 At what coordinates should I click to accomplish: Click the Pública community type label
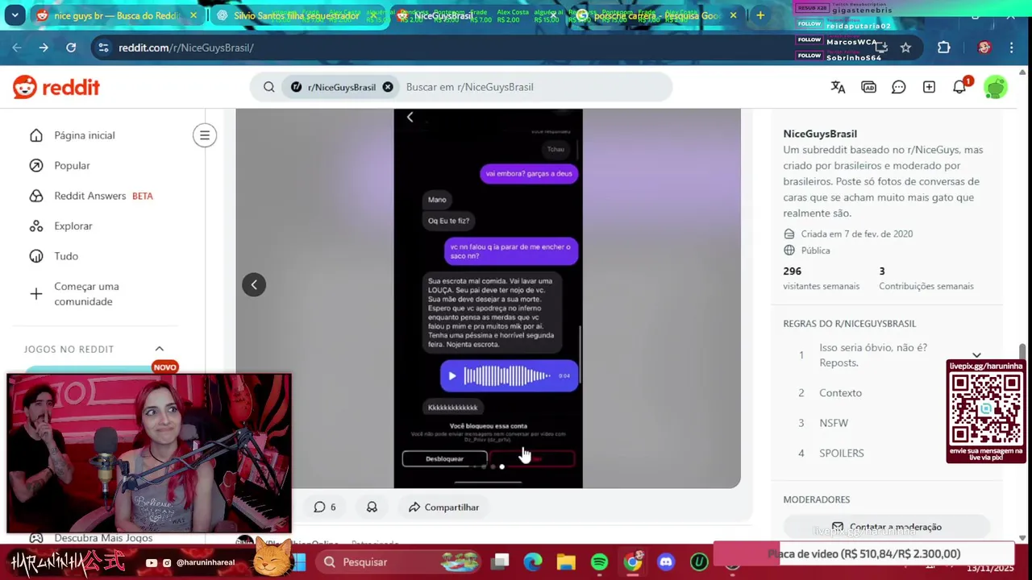click(815, 251)
